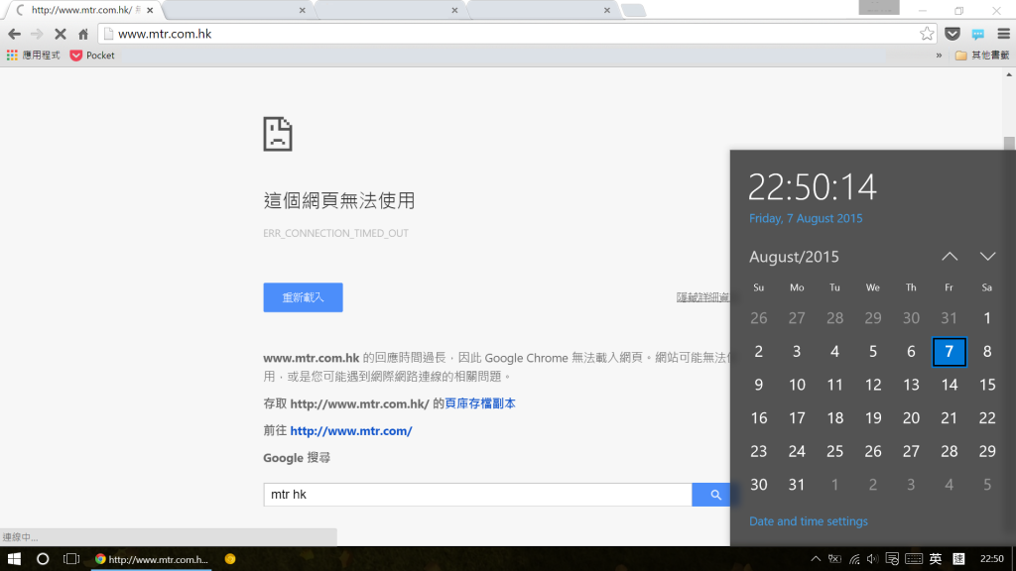The height and width of the screenshot is (571, 1016).
Task: Click the search field containing mtr hk
Action: coord(477,495)
